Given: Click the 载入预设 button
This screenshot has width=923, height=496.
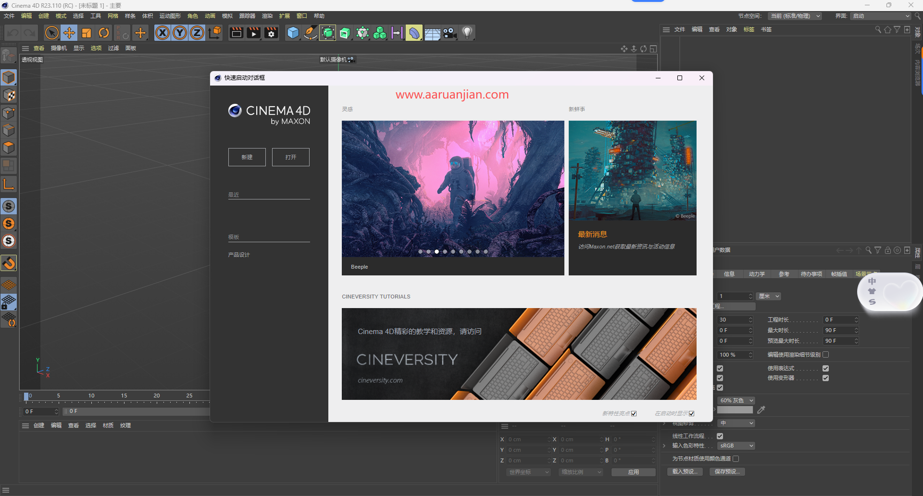Looking at the screenshot, I should (x=685, y=471).
